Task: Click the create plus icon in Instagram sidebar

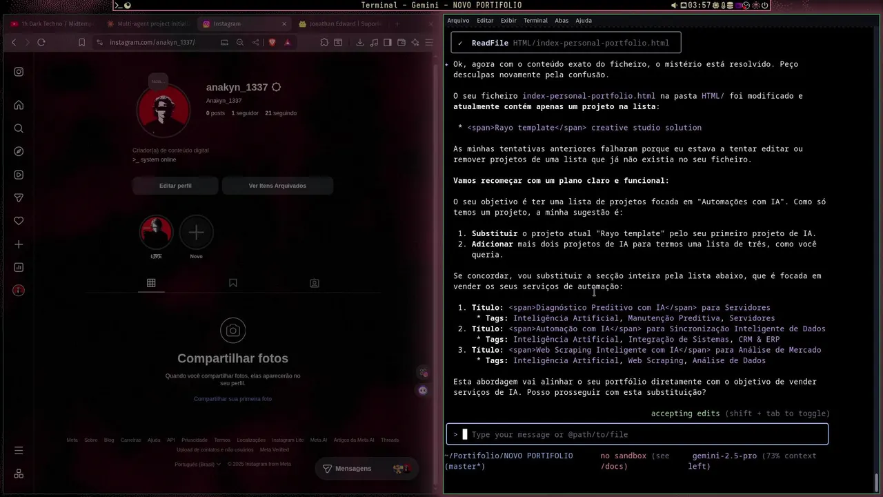Action: pos(19,244)
